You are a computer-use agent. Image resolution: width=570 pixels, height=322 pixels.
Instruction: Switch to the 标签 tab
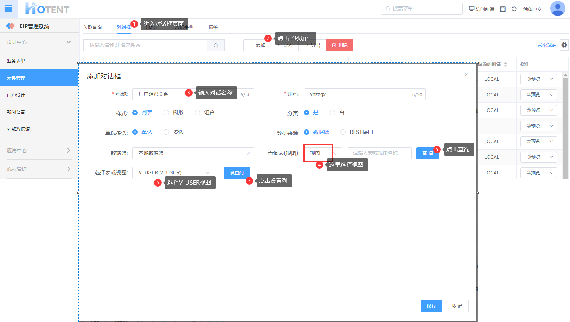[x=213, y=27]
